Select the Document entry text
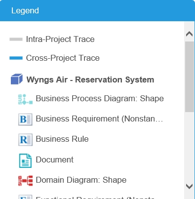195x199 pixels. (55, 159)
